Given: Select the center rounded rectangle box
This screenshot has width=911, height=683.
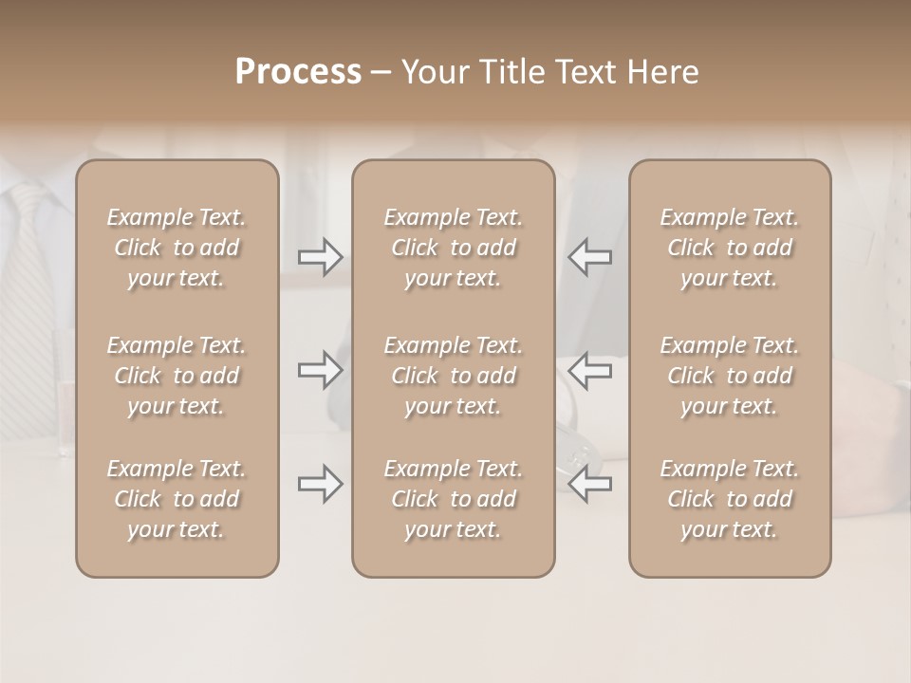Looking at the screenshot, I should (x=454, y=558).
